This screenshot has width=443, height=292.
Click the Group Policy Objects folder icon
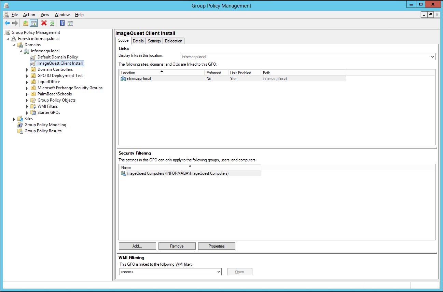tap(33, 100)
